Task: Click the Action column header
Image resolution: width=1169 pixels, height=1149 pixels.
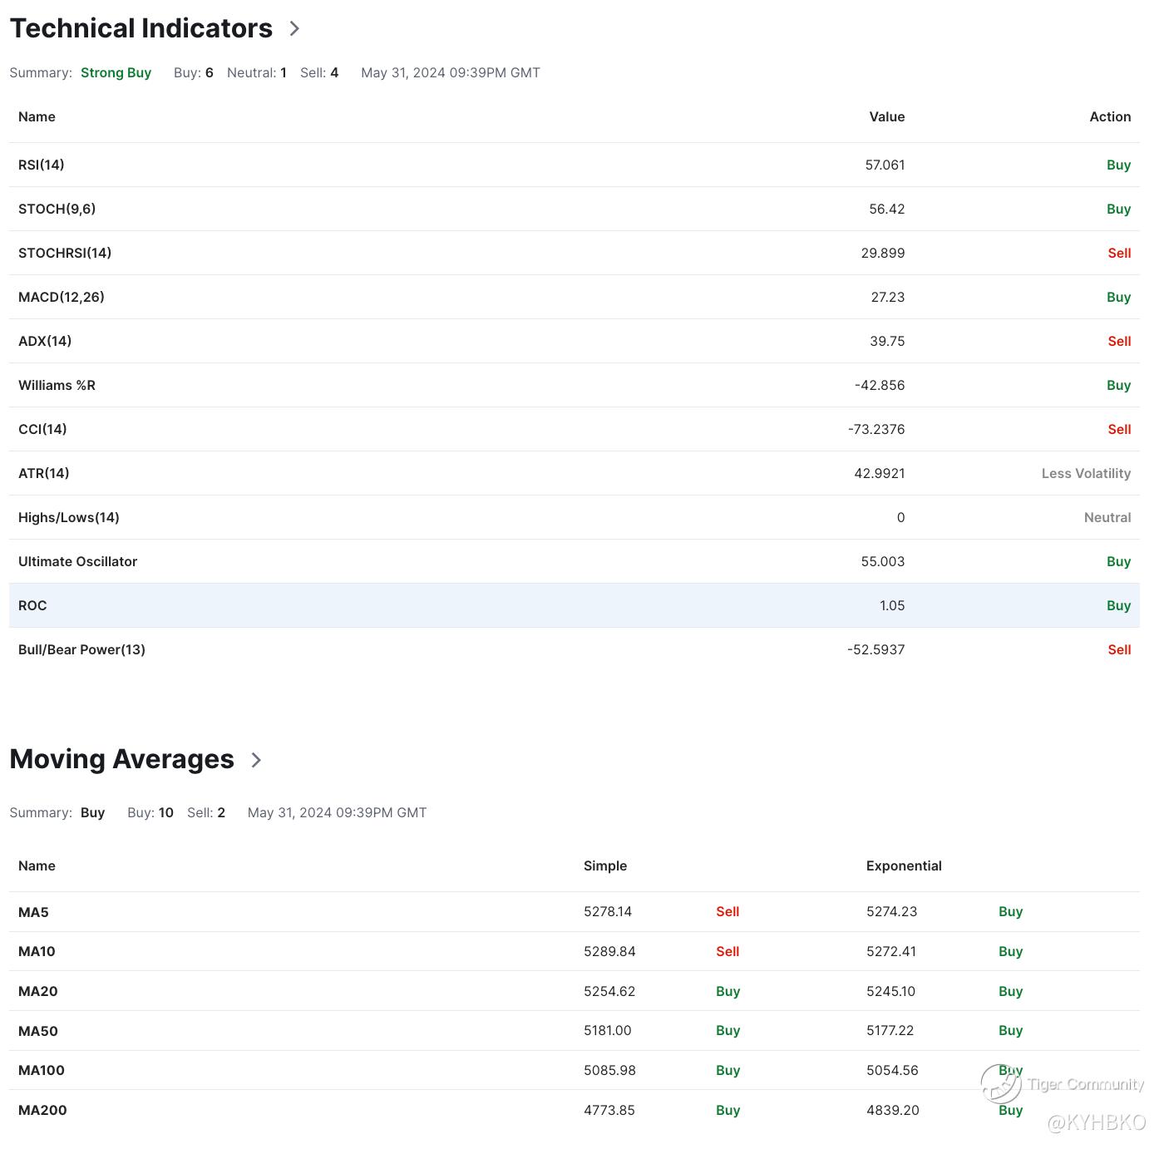Action: (x=1110, y=116)
